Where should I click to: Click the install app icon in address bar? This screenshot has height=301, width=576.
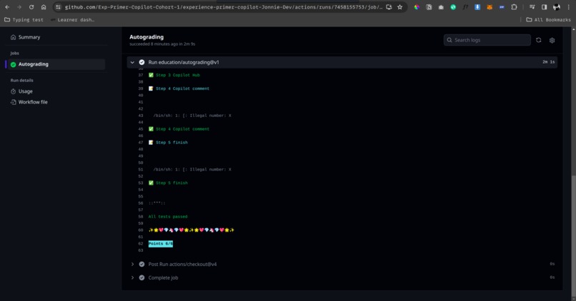(x=389, y=7)
